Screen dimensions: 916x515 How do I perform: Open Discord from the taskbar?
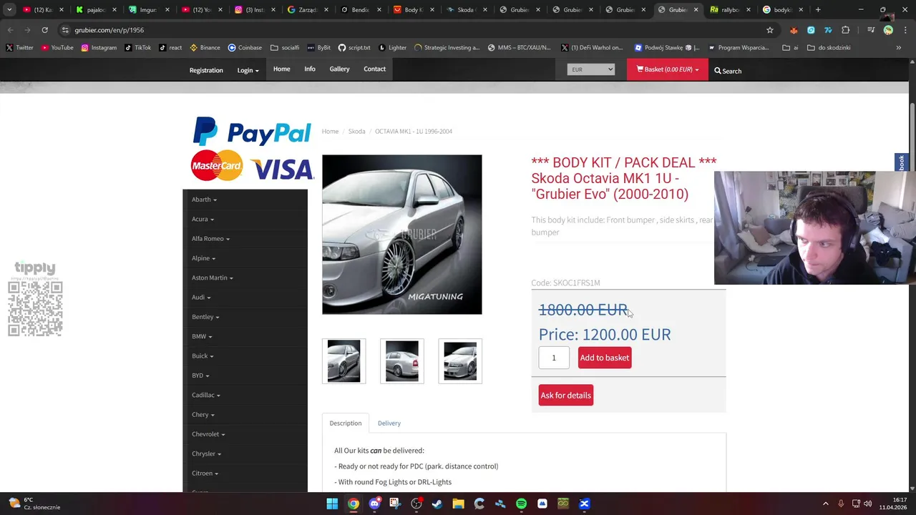(x=374, y=504)
